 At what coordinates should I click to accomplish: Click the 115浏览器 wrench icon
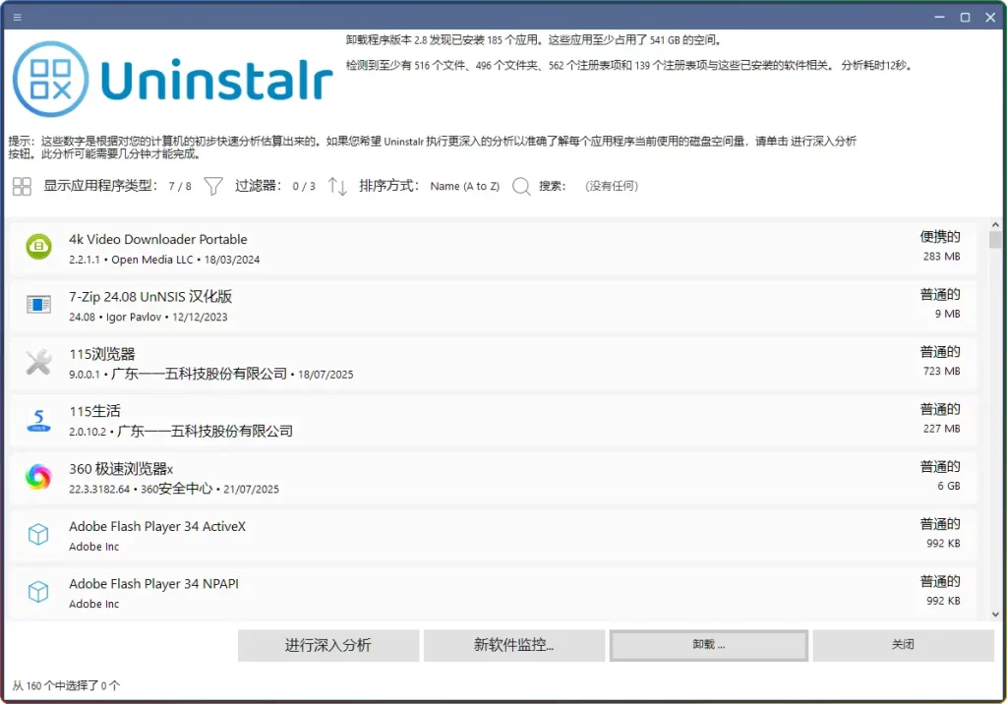click(x=38, y=362)
